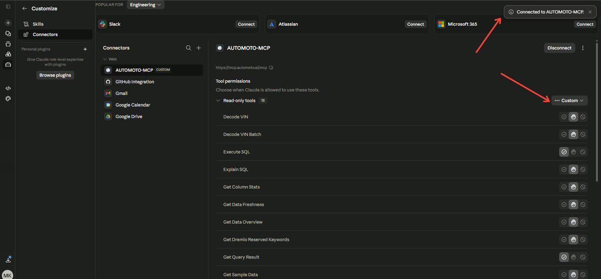This screenshot has height=279, width=601.
Task: Connect Microsoft 365
Action: 585,24
